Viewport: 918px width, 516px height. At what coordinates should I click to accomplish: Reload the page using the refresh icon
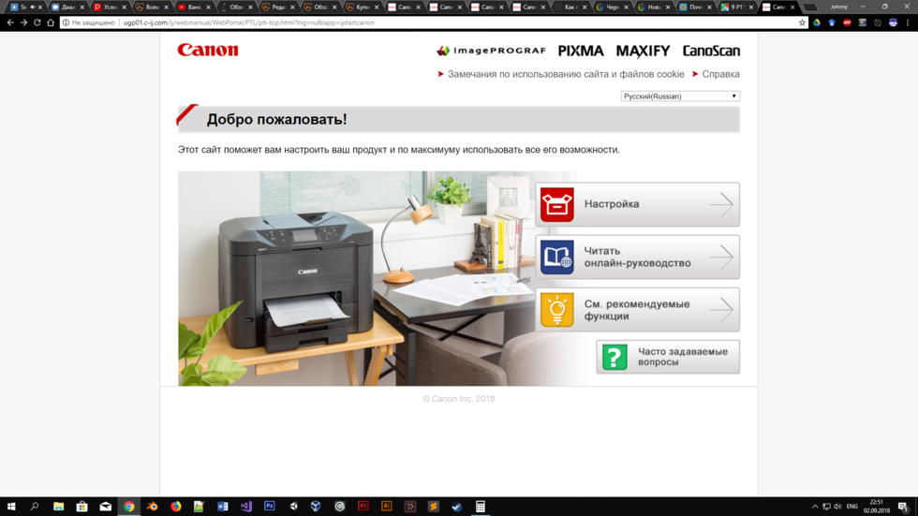tap(37, 22)
